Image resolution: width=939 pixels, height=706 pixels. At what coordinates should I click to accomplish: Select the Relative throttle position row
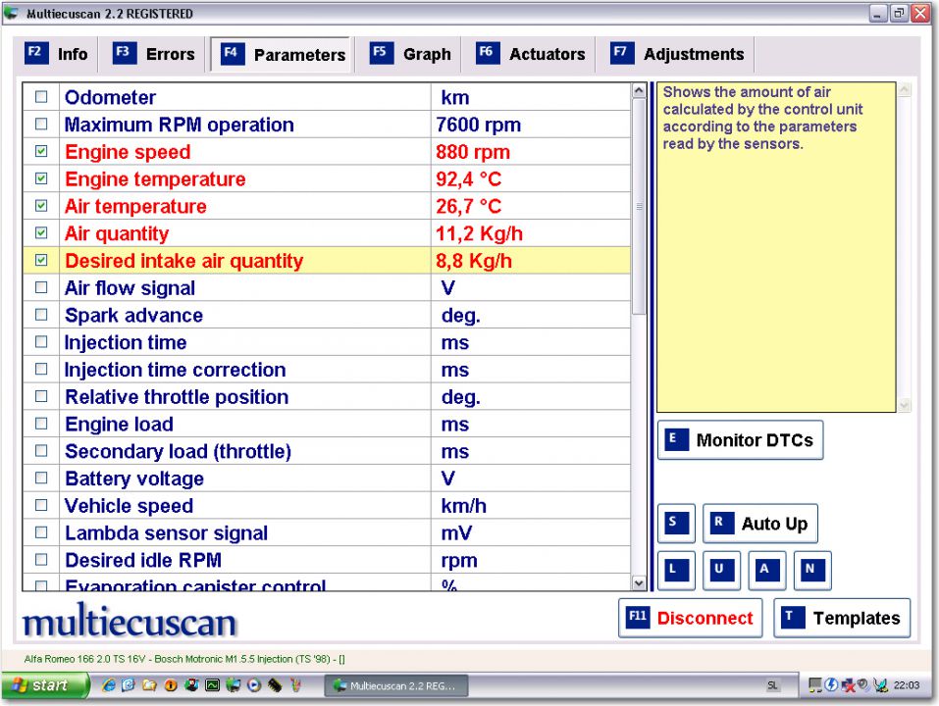point(327,397)
